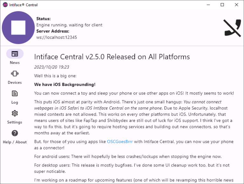The image size is (244, 184).
Task: Click the Intiface Central logo in title bar
Action: point(5,5)
